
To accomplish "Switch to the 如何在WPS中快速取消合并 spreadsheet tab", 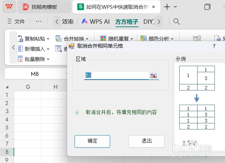I will (116, 7).
